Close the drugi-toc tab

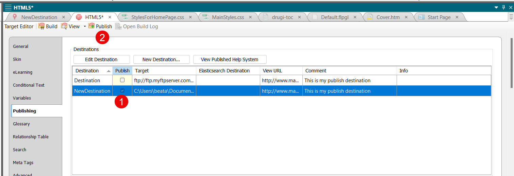click(299, 17)
